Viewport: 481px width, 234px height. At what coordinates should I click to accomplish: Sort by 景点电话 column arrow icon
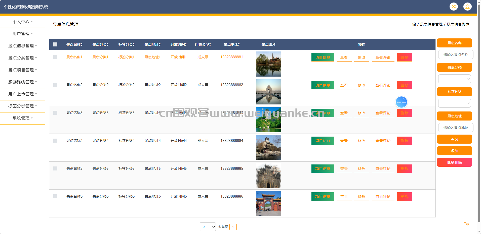click(x=239, y=45)
